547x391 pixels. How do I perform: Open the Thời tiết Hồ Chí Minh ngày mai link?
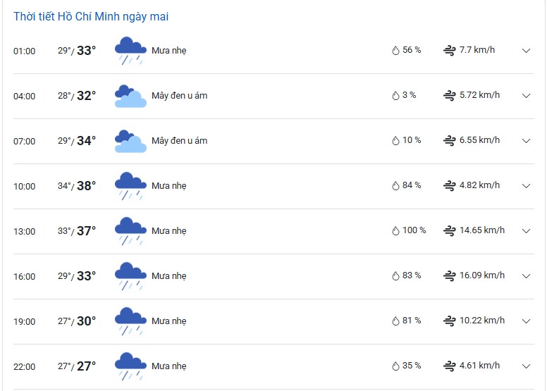(x=91, y=16)
